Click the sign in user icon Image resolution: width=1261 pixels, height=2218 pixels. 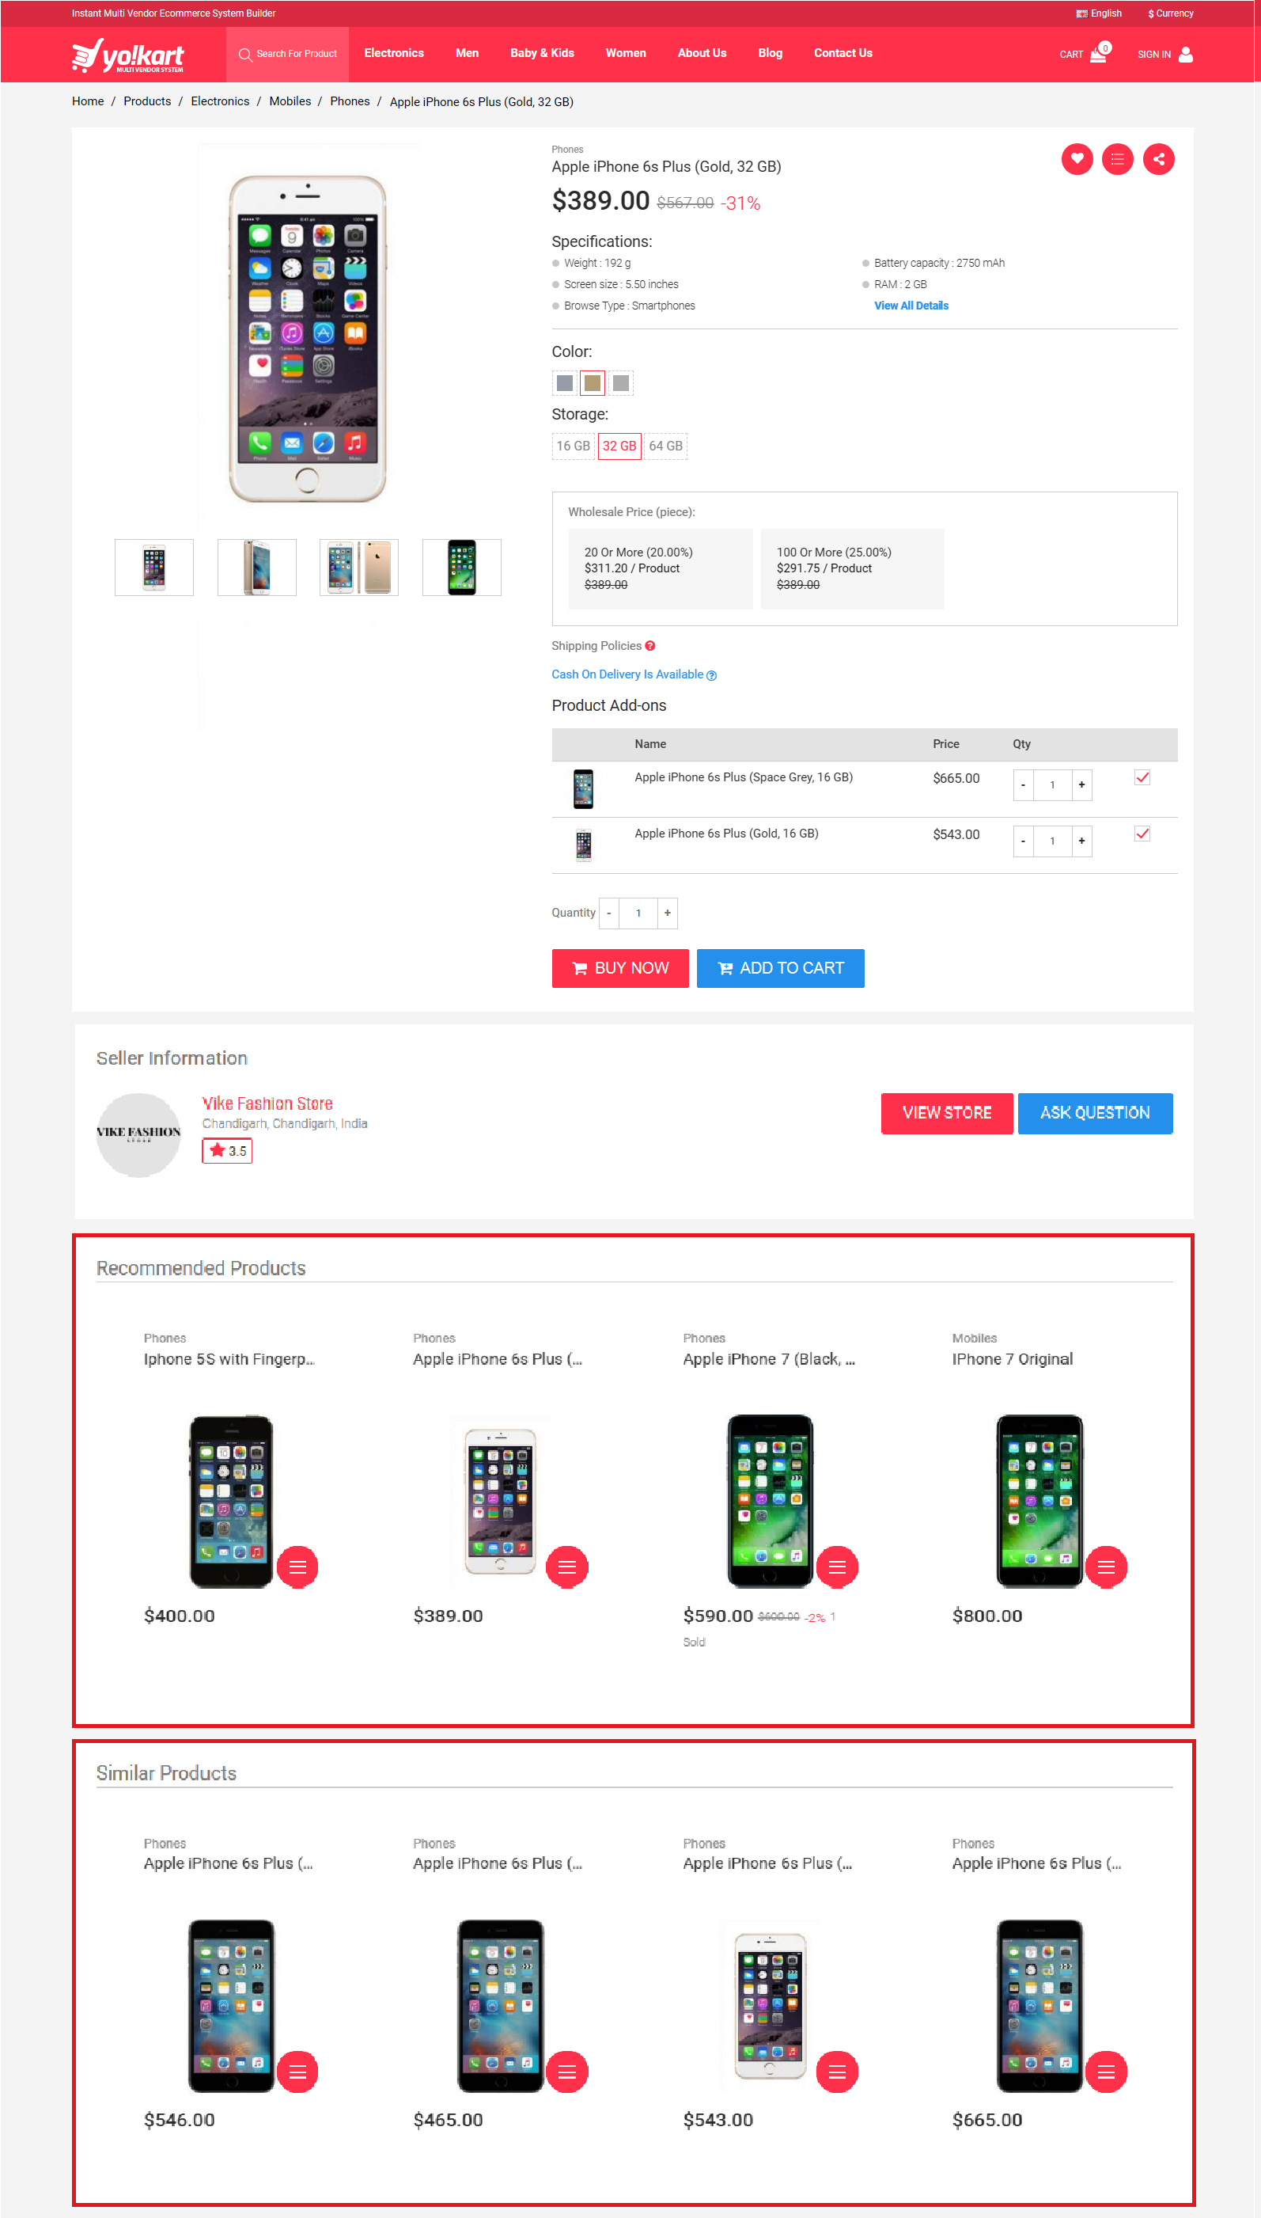point(1186,54)
